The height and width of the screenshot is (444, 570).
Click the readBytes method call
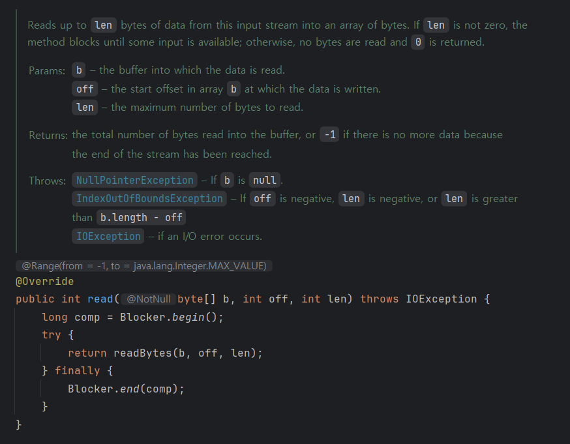tap(143, 353)
